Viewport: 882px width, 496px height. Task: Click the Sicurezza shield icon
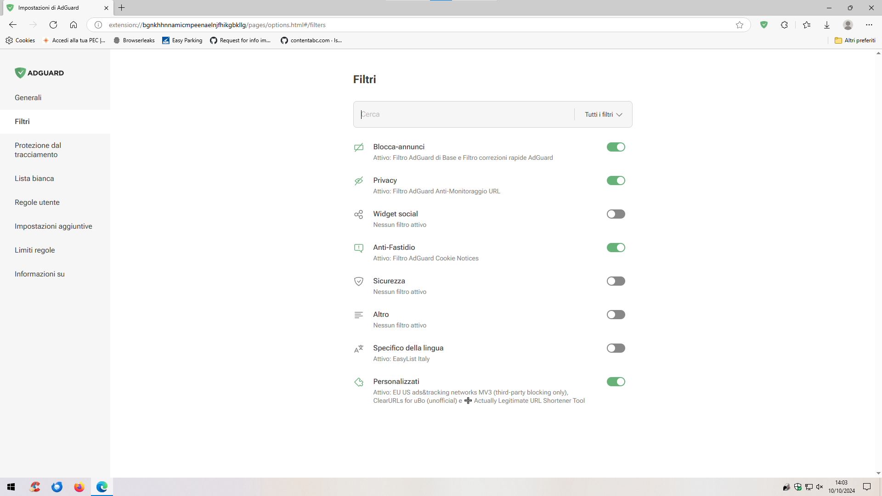(x=359, y=282)
